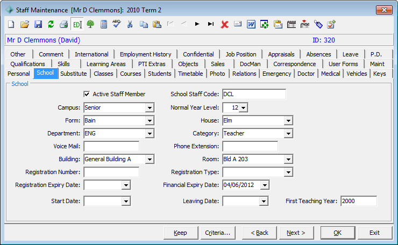Screen dimensions: 398x245
Task: Click the Criteria... button
Action: pos(217,233)
